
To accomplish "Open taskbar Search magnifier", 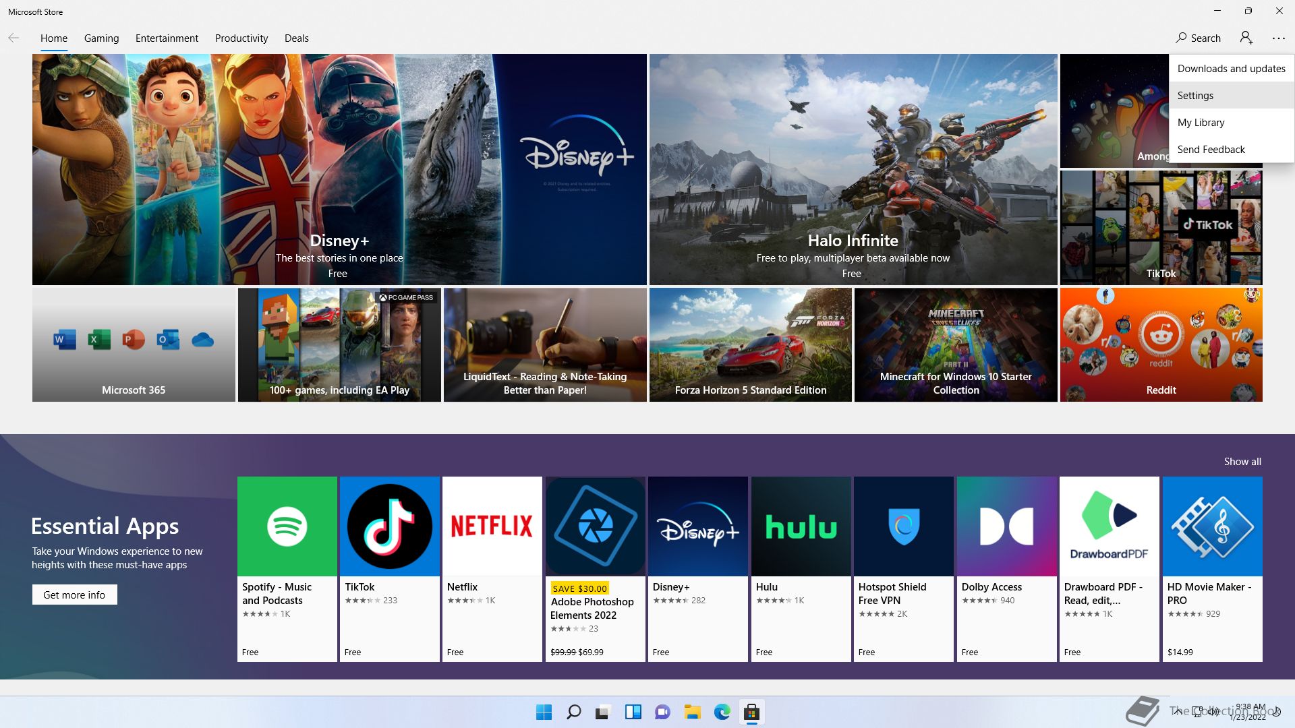I will click(x=573, y=712).
